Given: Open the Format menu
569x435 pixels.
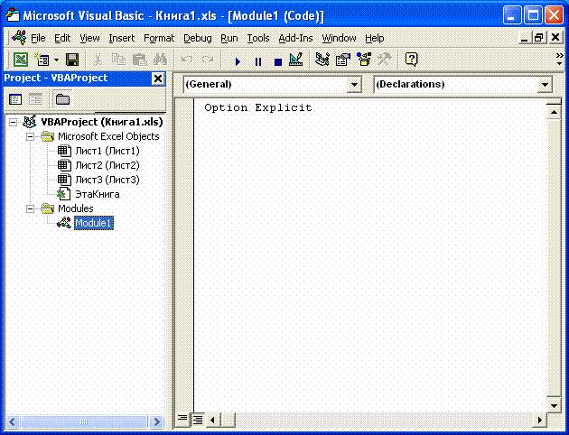Looking at the screenshot, I should click(x=159, y=38).
